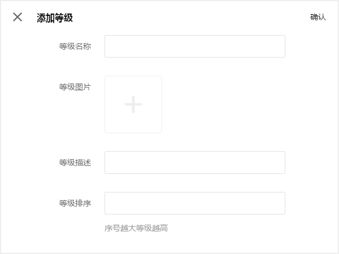Open the 等级图片 upload box

tap(133, 104)
